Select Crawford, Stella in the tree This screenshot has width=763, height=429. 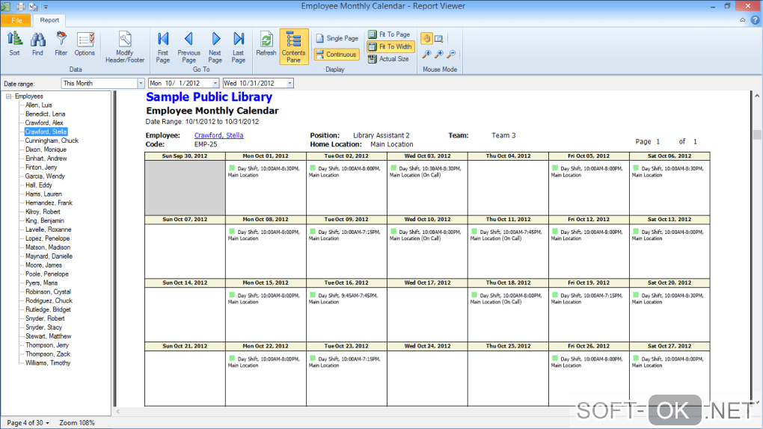coord(46,132)
